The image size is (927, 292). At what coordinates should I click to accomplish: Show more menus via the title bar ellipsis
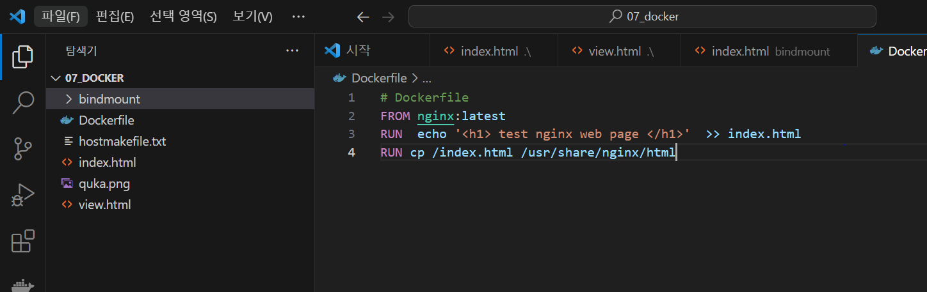pyautogui.click(x=298, y=17)
